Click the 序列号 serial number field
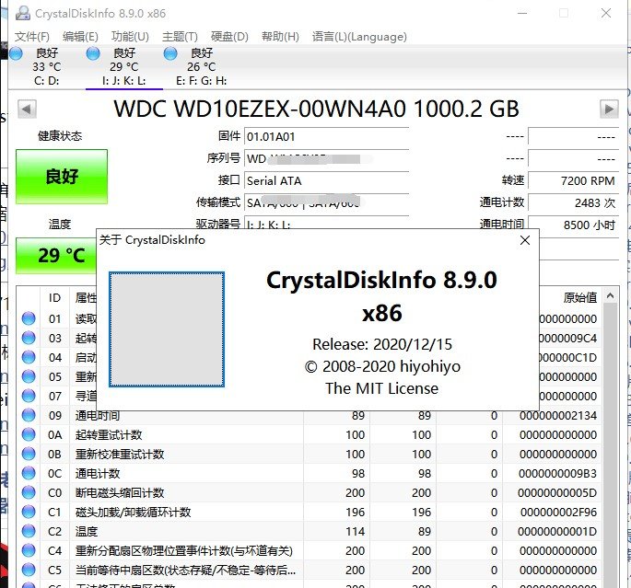This screenshot has width=631, height=588. tap(326, 159)
